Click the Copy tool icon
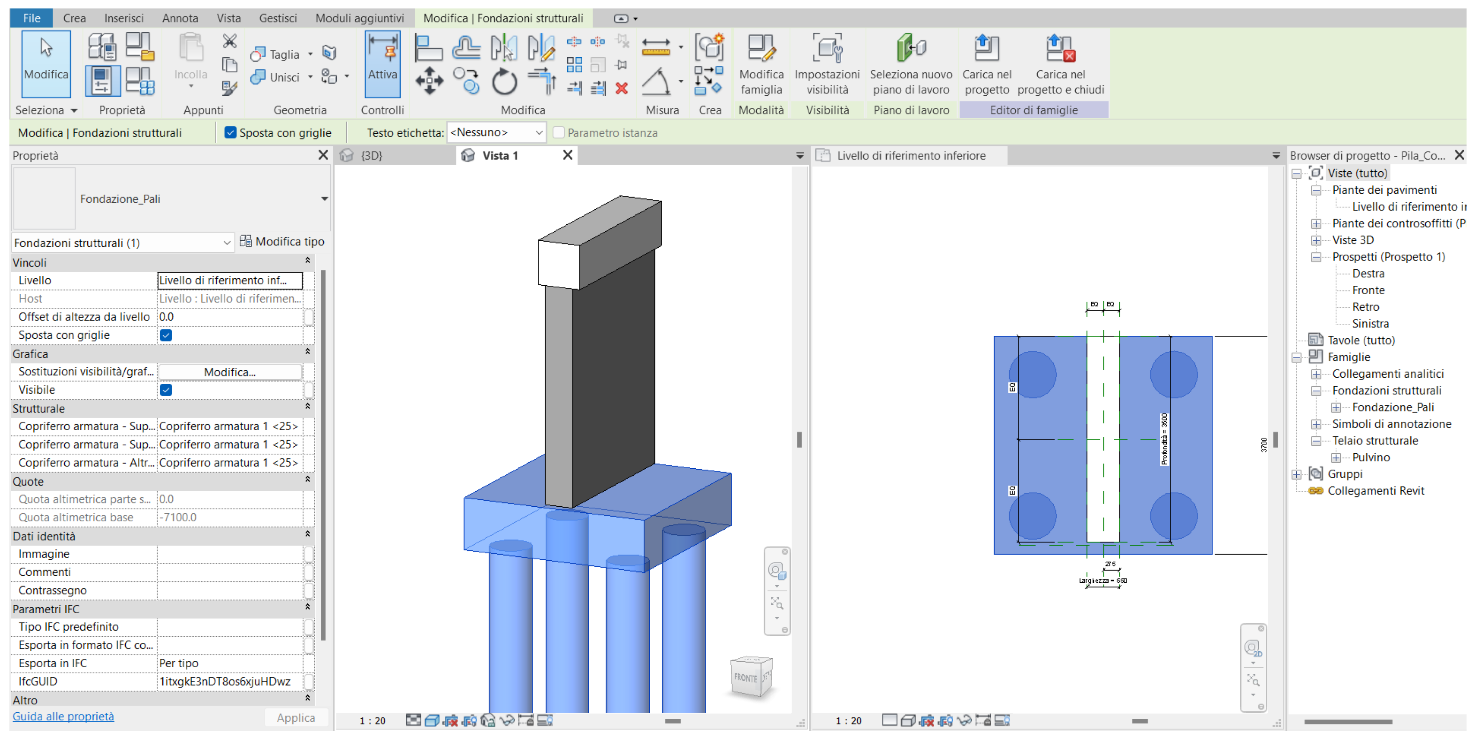The height and width of the screenshot is (739, 1475). click(466, 81)
